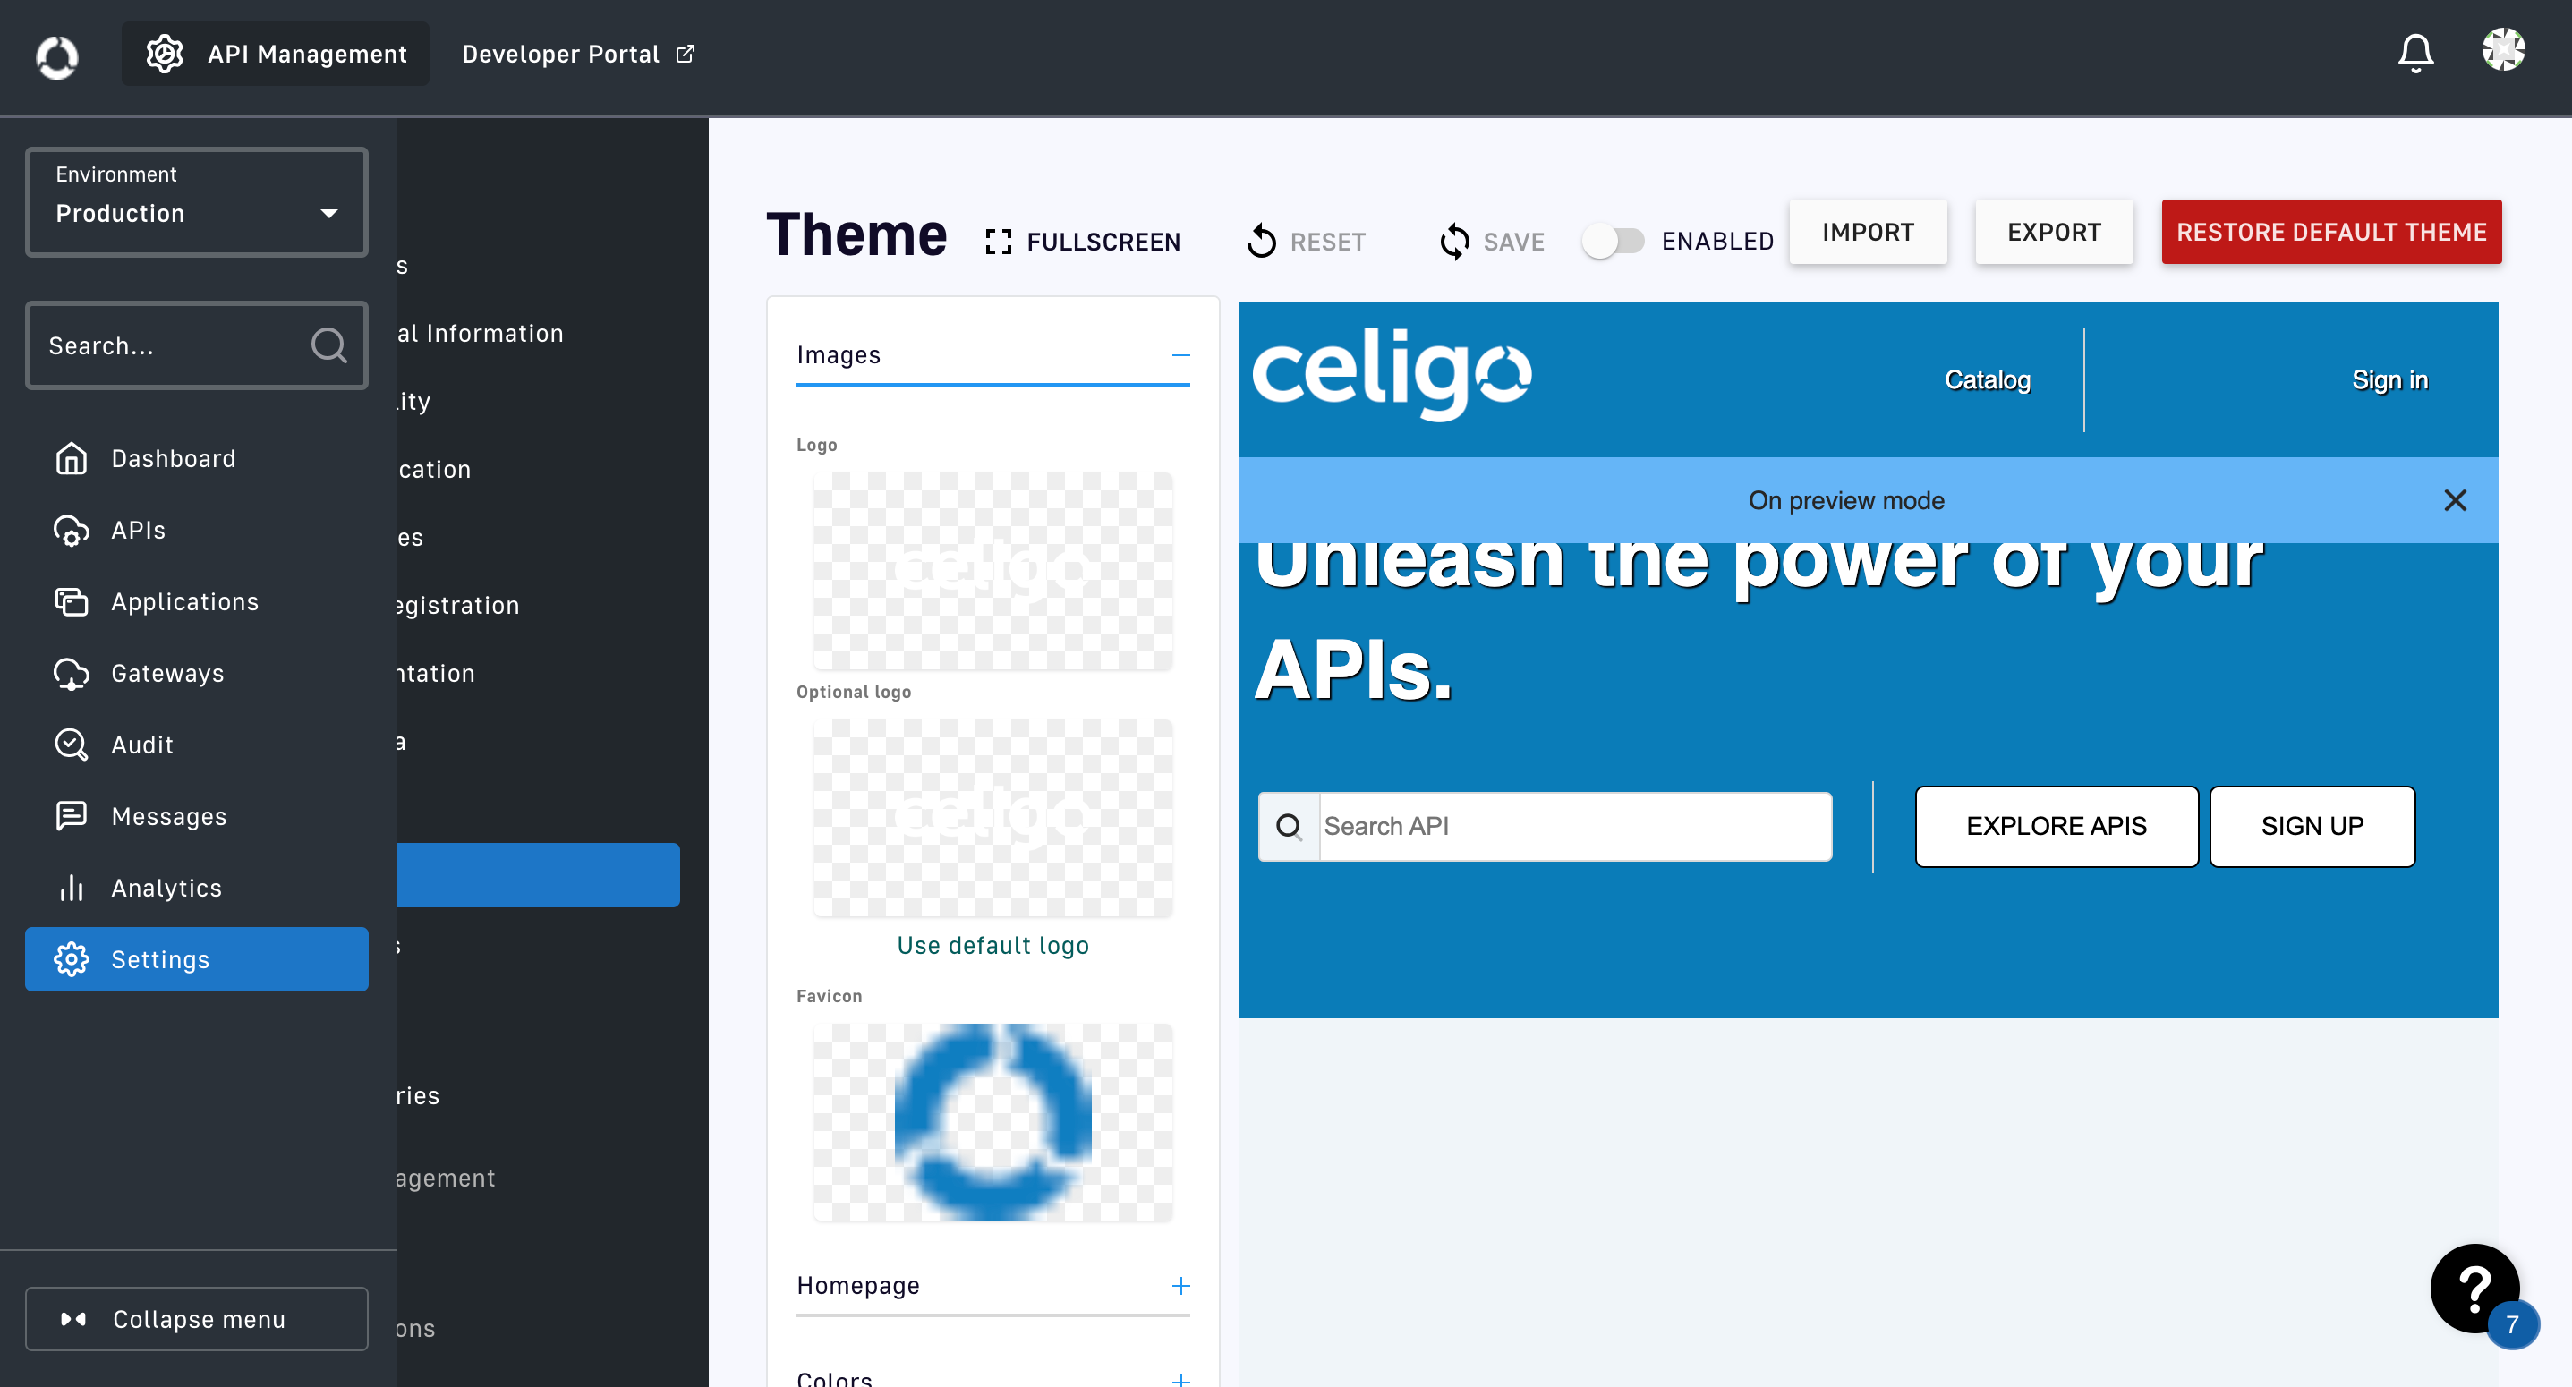Open the Audit log
2572x1387 pixels.
(x=141, y=744)
